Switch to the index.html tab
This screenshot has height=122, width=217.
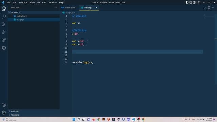pyautogui.click(x=68, y=8)
